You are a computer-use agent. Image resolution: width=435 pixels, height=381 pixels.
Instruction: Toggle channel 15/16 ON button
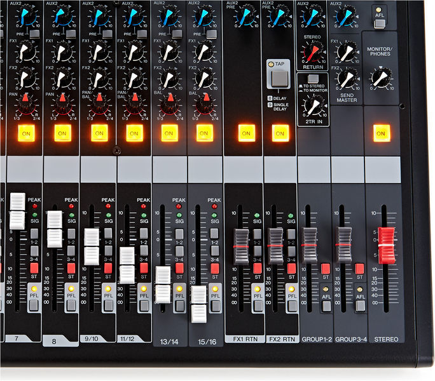point(204,133)
